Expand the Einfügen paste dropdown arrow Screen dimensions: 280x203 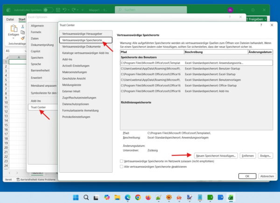(14, 38)
